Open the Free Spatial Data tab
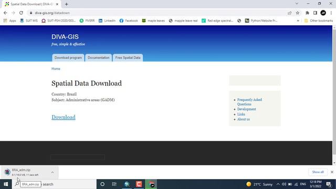Viewport: 336px width, 189px height. tap(128, 58)
